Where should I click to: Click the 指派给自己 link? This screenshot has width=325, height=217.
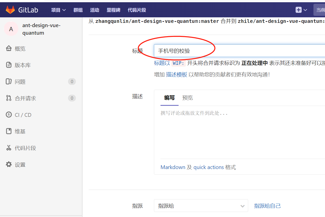click(267, 206)
